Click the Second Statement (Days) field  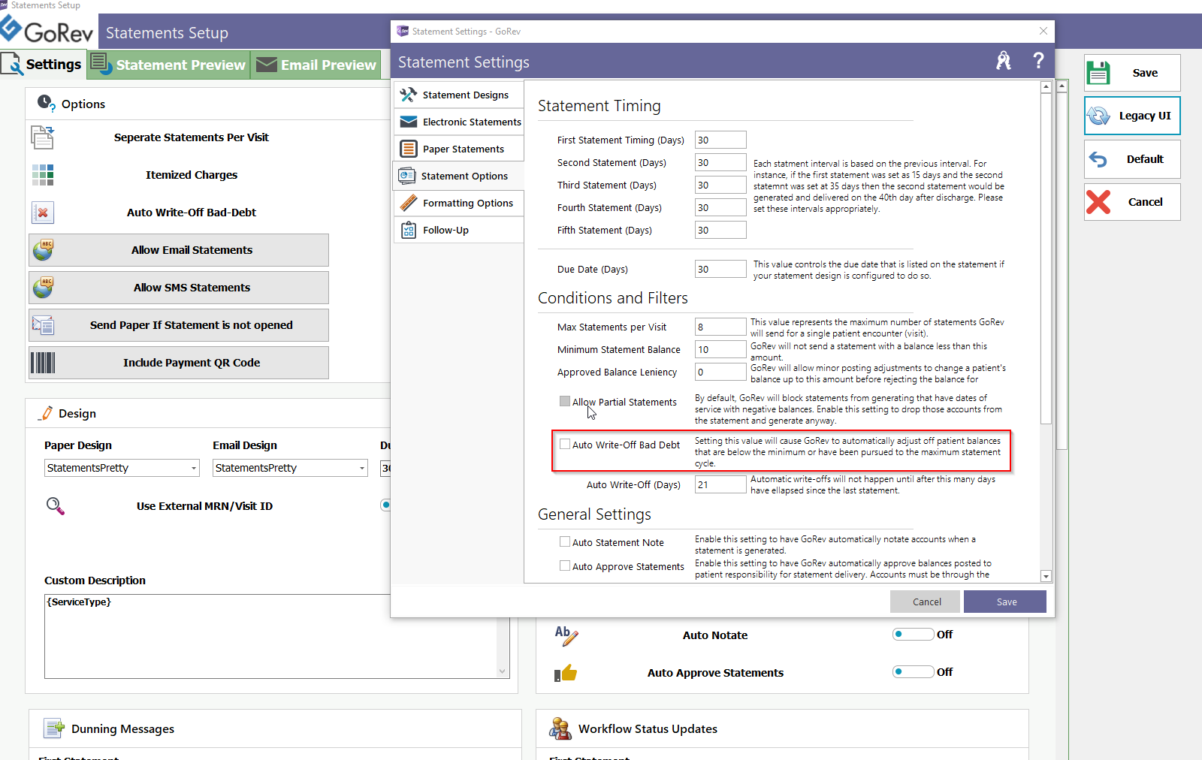720,162
